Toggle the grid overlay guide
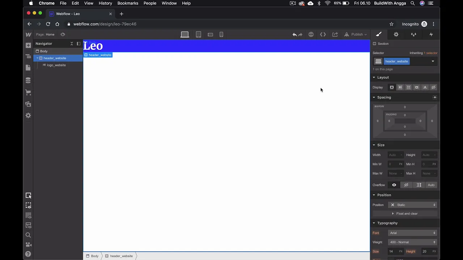The image size is (463, 260). (28, 216)
